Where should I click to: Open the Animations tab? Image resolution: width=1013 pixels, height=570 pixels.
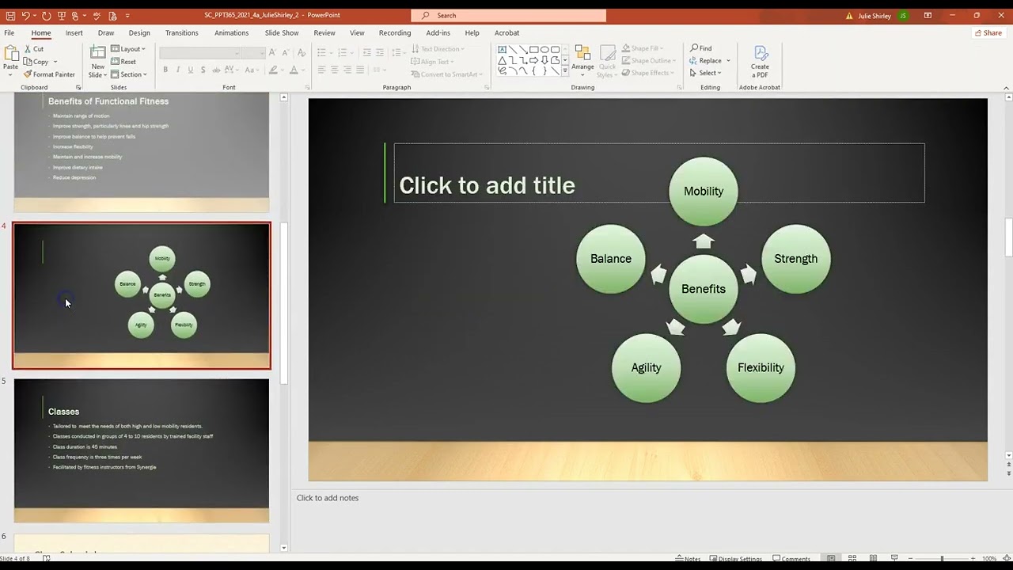pos(231,32)
